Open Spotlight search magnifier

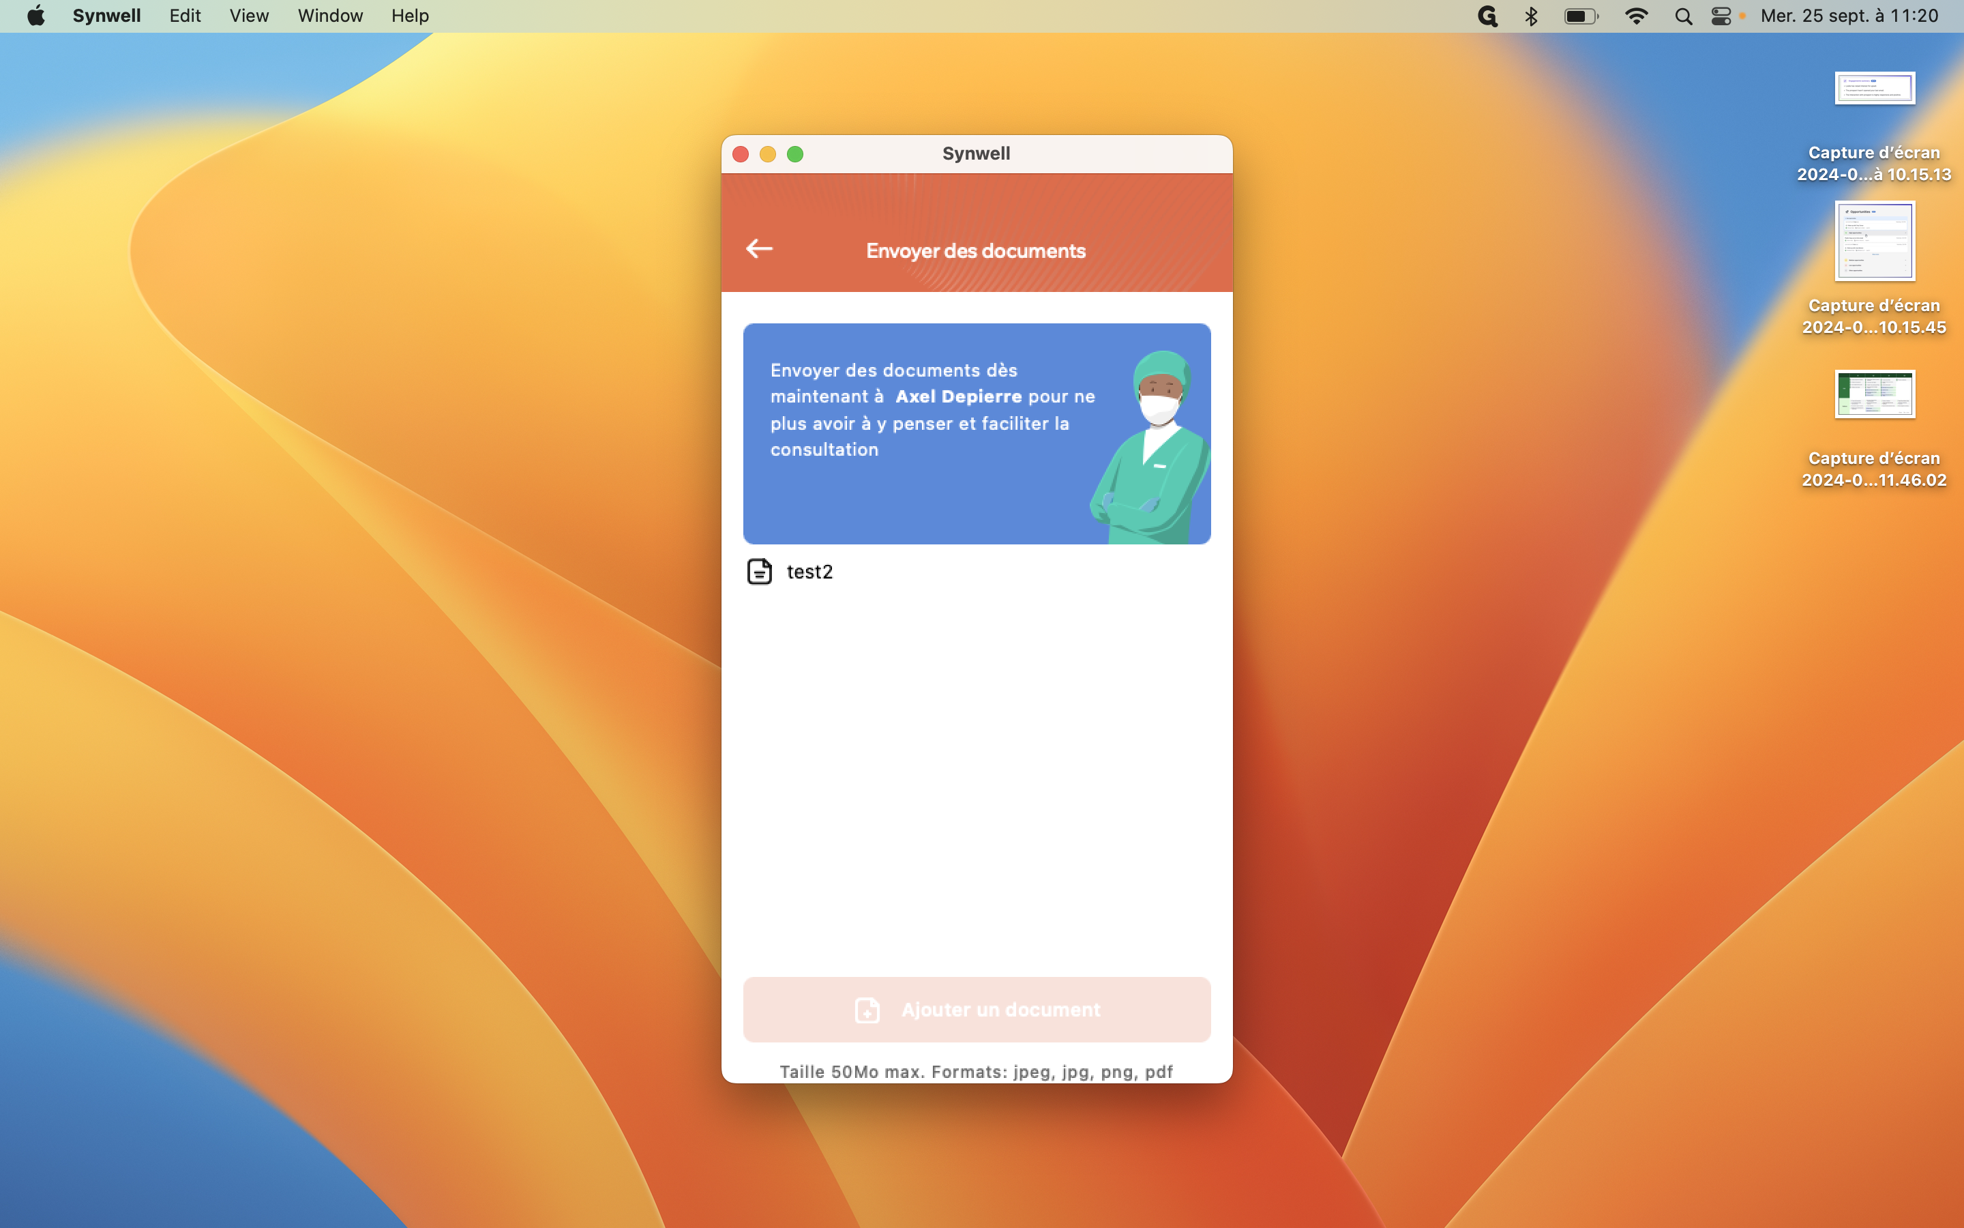point(1683,16)
